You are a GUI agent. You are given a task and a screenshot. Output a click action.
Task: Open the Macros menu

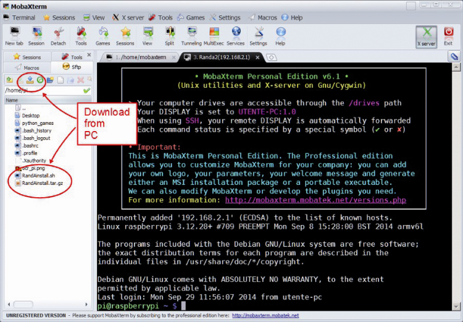(263, 18)
